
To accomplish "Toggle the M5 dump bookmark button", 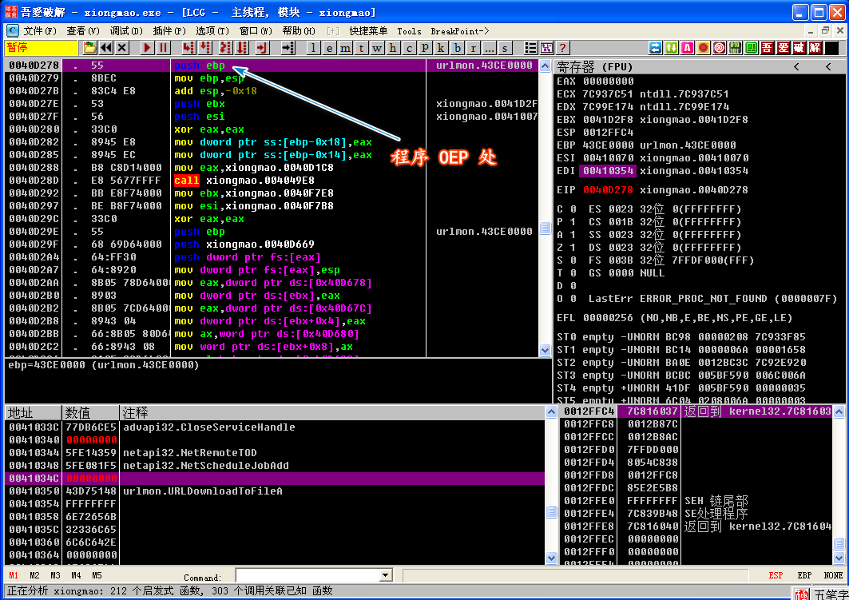I will (97, 575).
